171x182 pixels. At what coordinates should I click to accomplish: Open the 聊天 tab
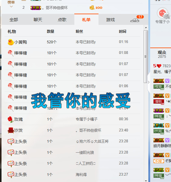click(x=38, y=20)
